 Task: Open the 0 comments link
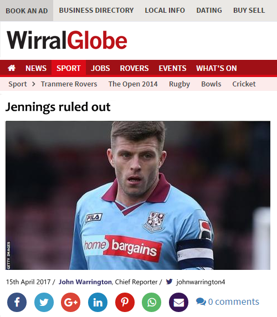click(228, 301)
